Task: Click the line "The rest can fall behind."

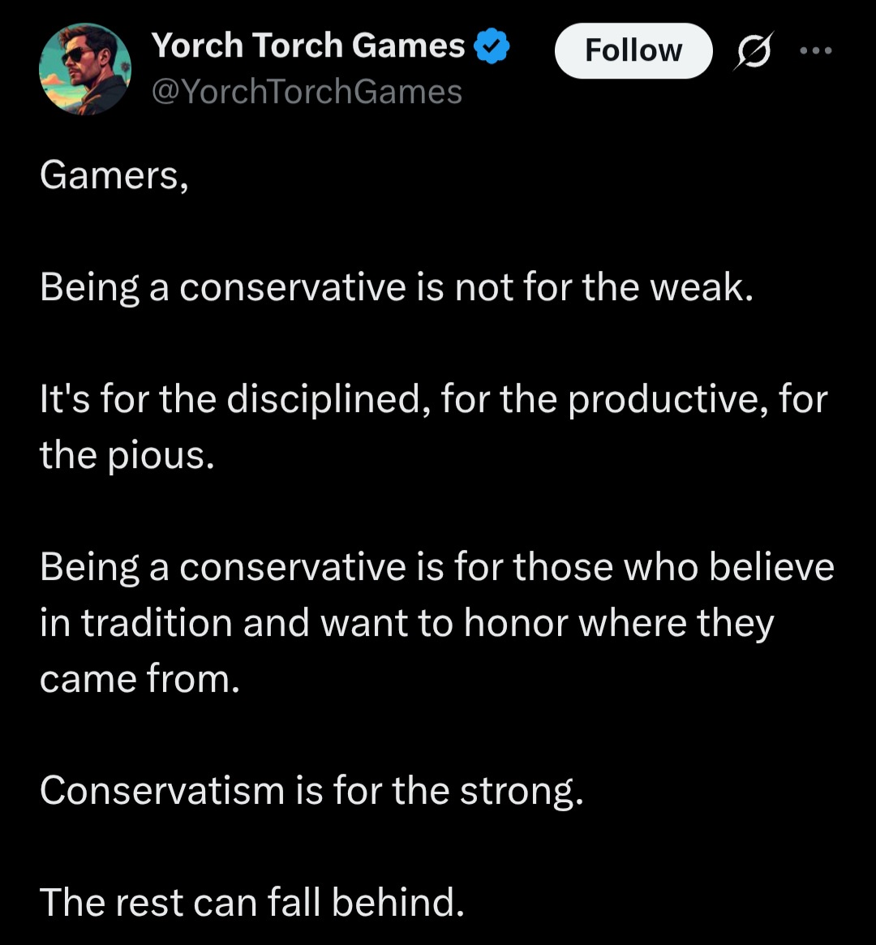Action: point(251,902)
